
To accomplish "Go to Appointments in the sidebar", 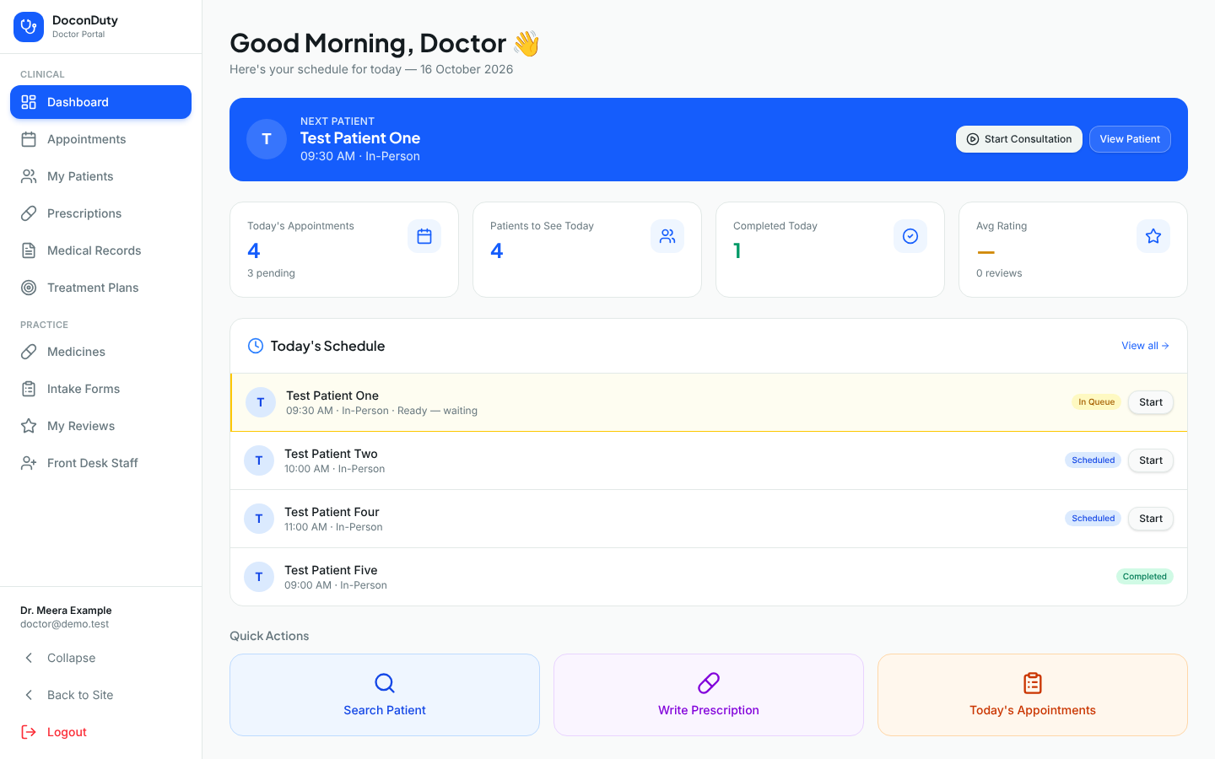I will point(101,139).
